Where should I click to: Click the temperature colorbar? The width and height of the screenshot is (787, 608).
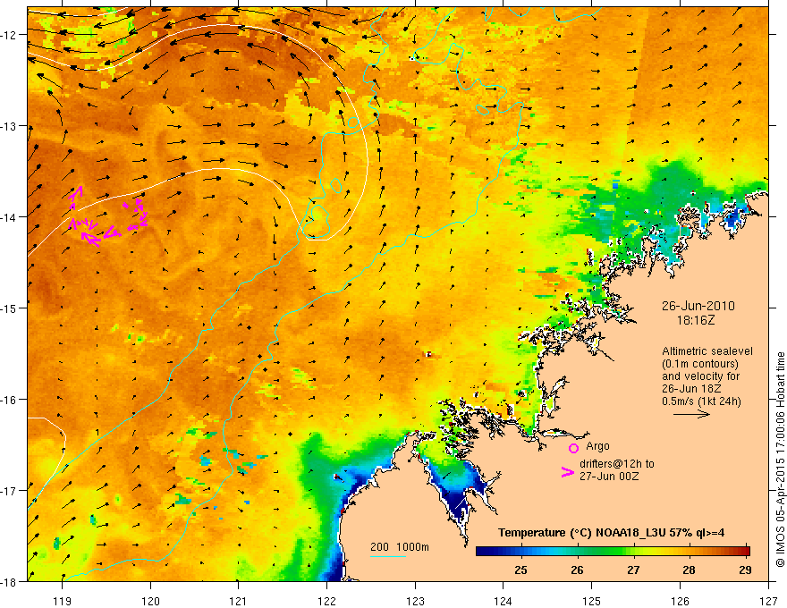coord(613,552)
